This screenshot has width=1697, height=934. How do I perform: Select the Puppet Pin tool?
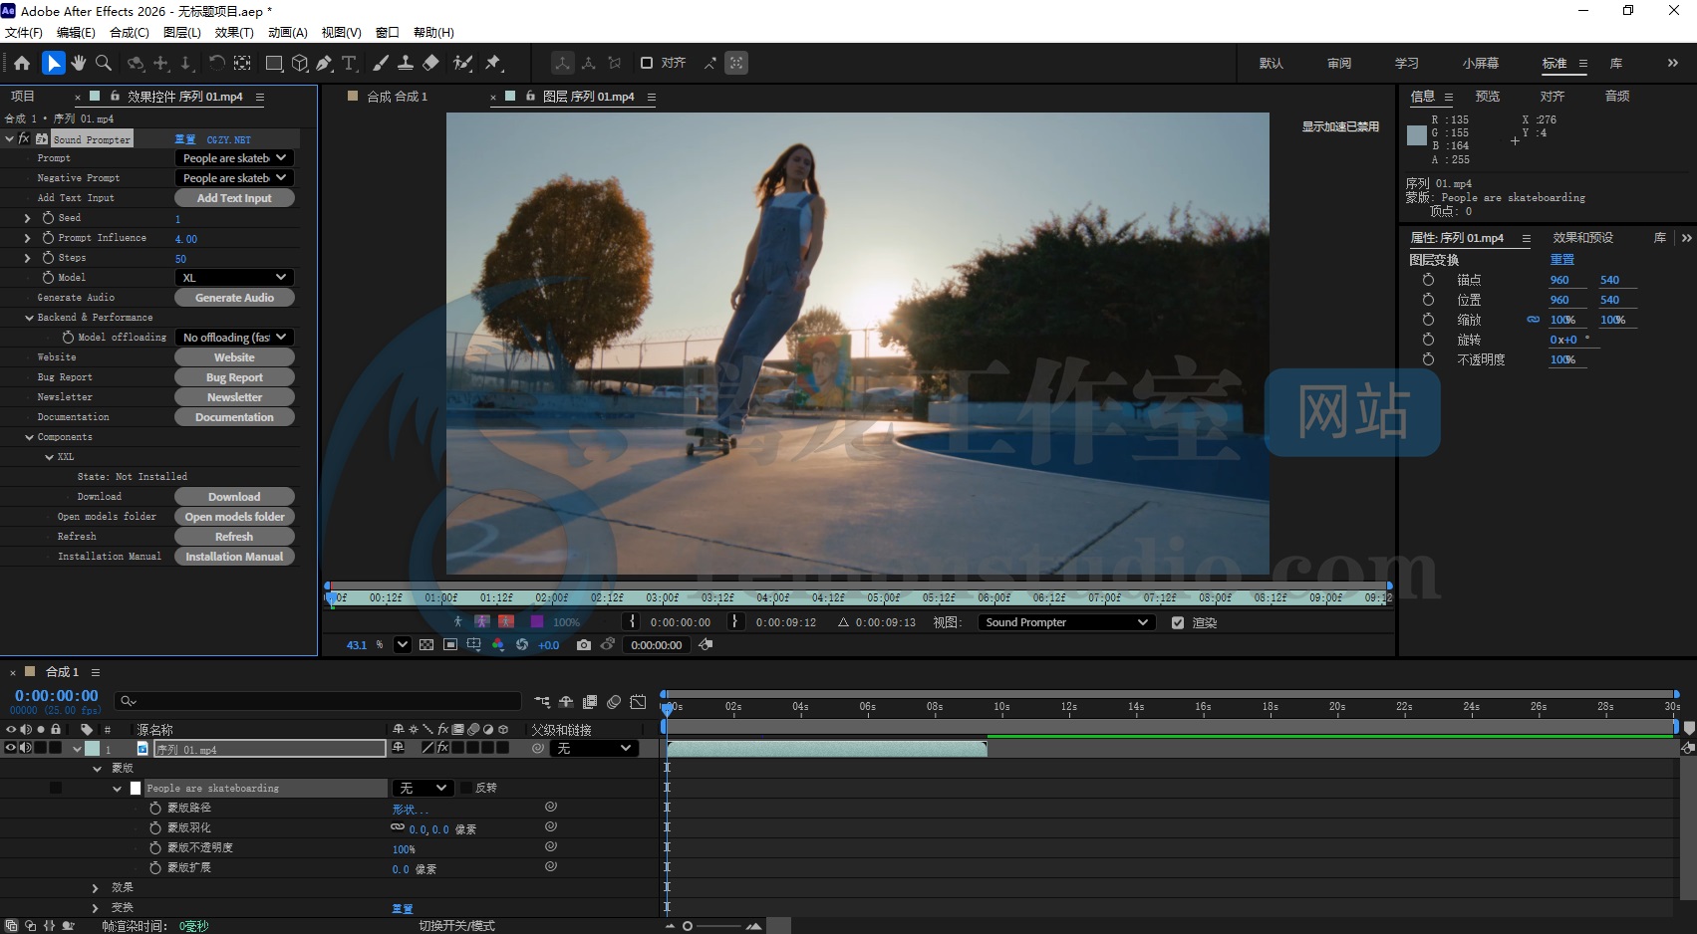[x=493, y=63]
